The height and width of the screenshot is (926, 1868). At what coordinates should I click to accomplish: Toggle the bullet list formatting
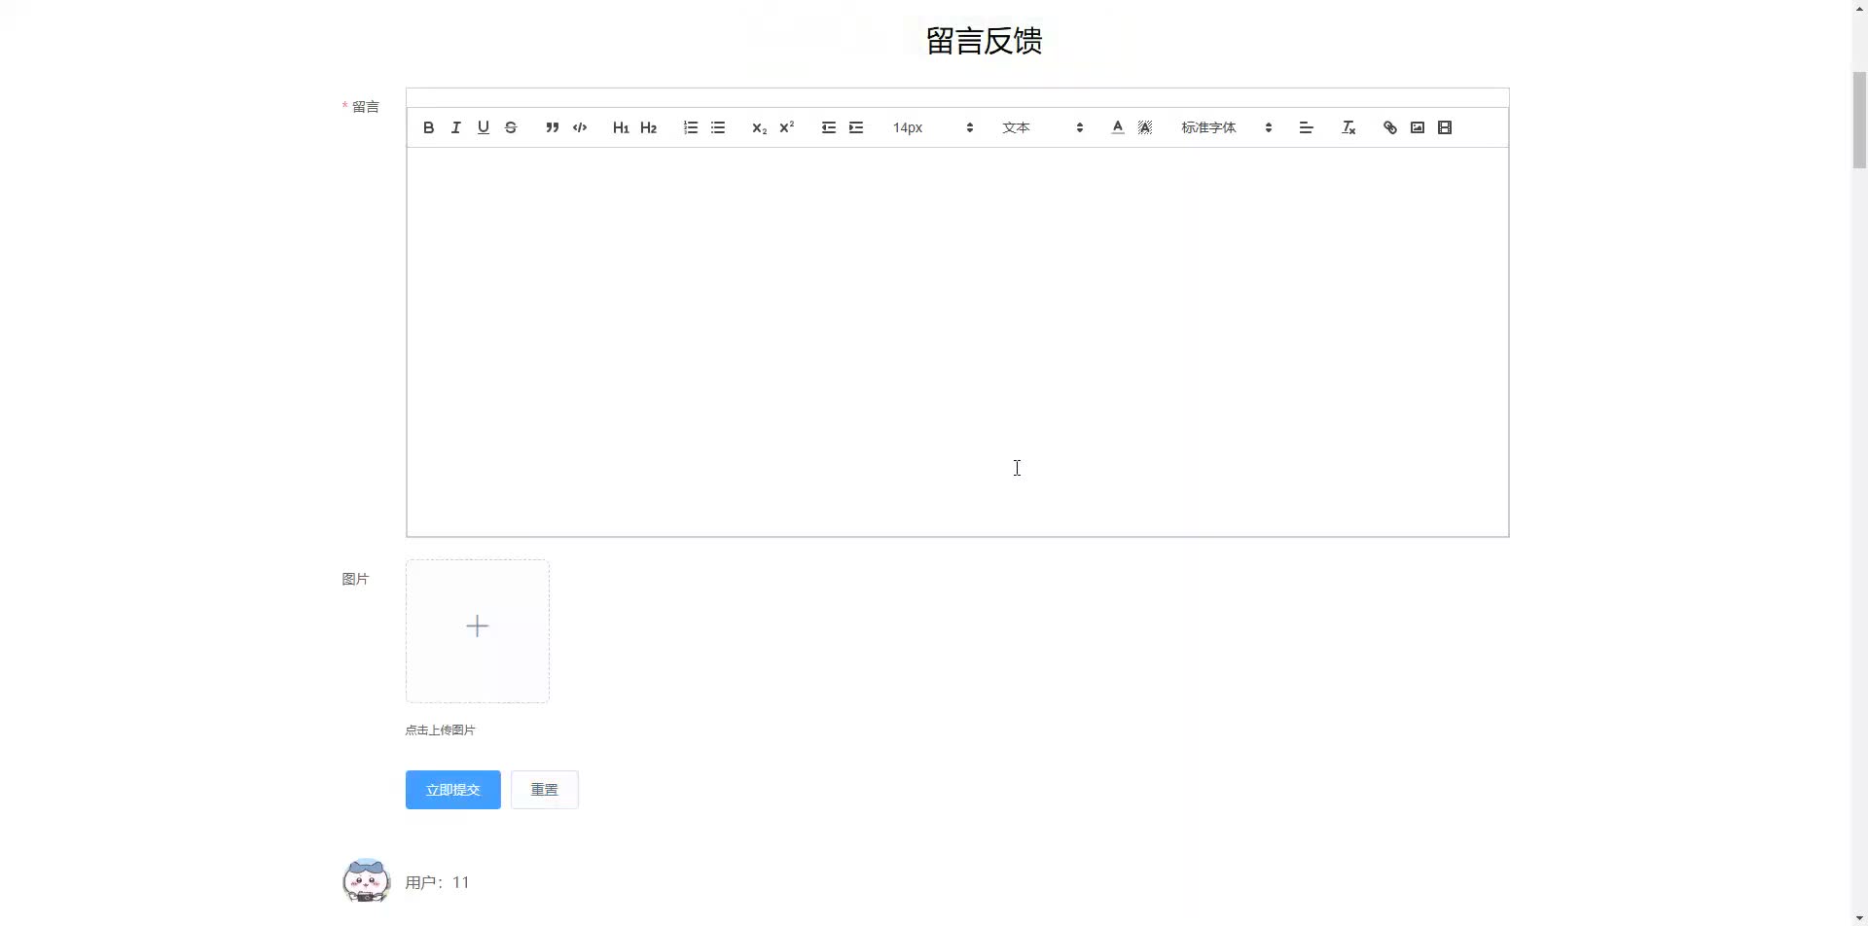tap(717, 126)
